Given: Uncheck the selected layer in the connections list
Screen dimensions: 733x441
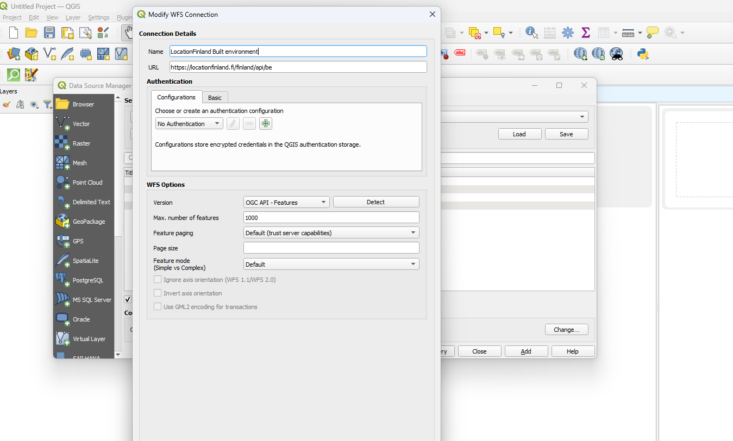Looking at the screenshot, I should [127, 299].
